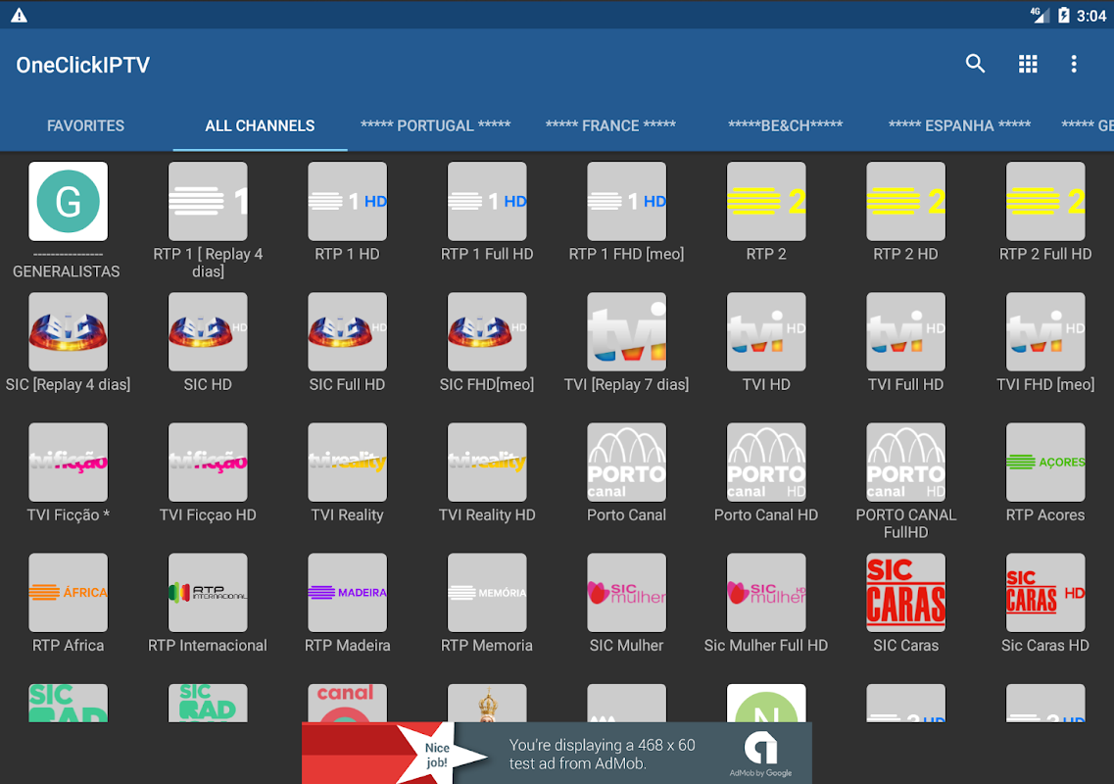Image resolution: width=1114 pixels, height=784 pixels.
Task: Tap the battery icon in status bar
Action: 1064,15
